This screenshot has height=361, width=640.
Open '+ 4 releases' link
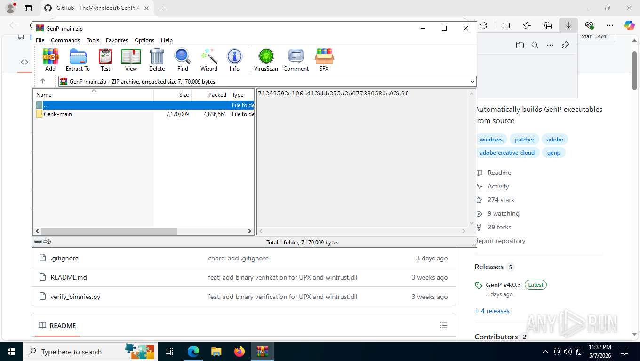[492, 311]
